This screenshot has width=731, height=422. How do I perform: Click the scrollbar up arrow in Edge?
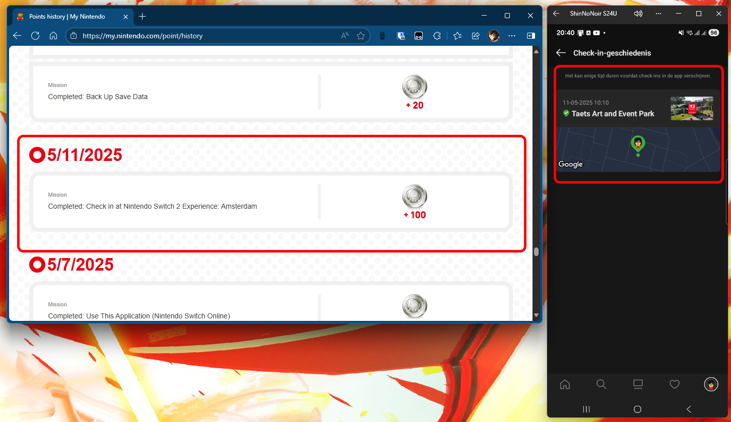(536, 51)
